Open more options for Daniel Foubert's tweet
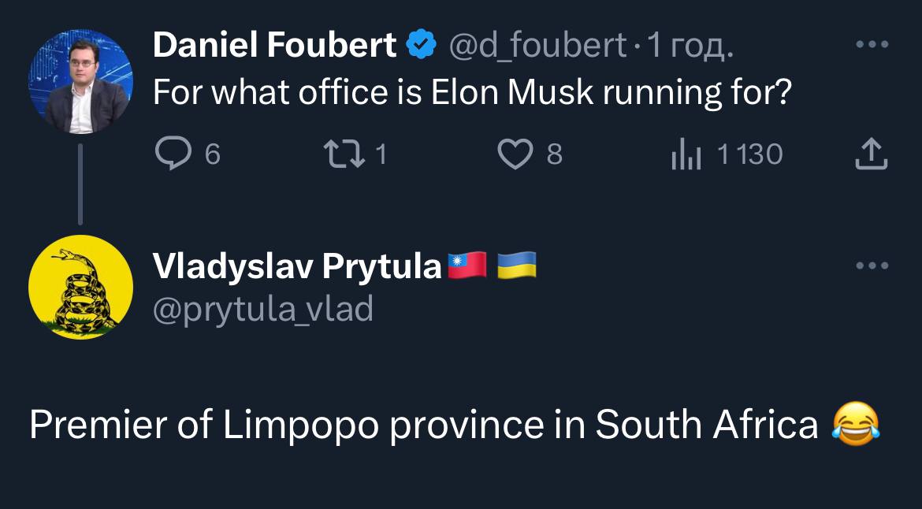This screenshot has height=509, width=922. point(872,45)
